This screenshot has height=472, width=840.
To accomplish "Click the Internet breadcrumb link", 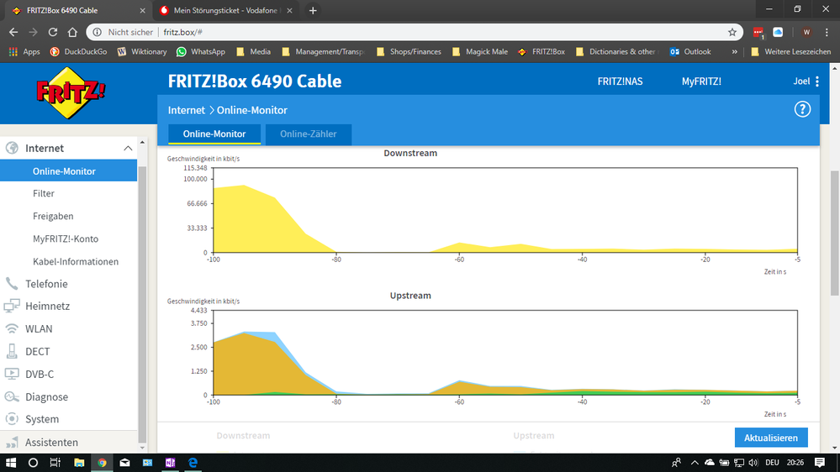I will pos(187,110).
